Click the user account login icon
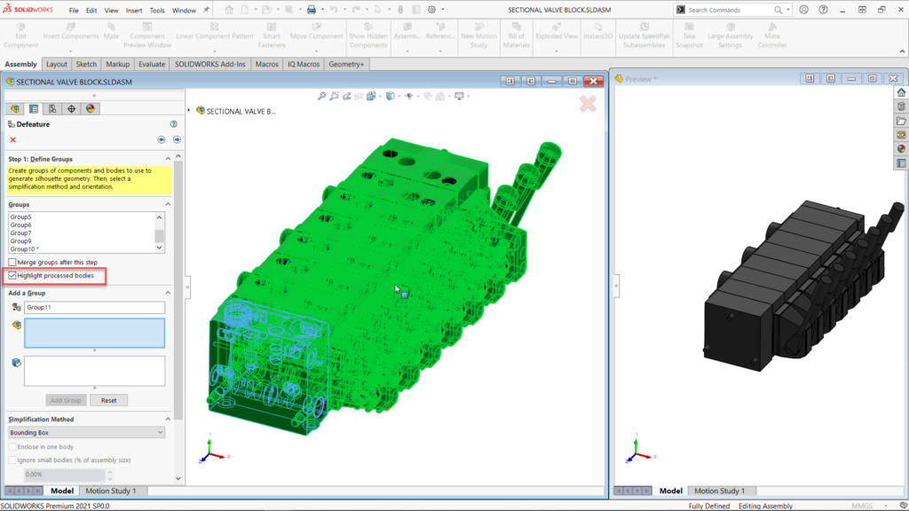The width and height of the screenshot is (909, 511). pyautogui.click(x=803, y=10)
